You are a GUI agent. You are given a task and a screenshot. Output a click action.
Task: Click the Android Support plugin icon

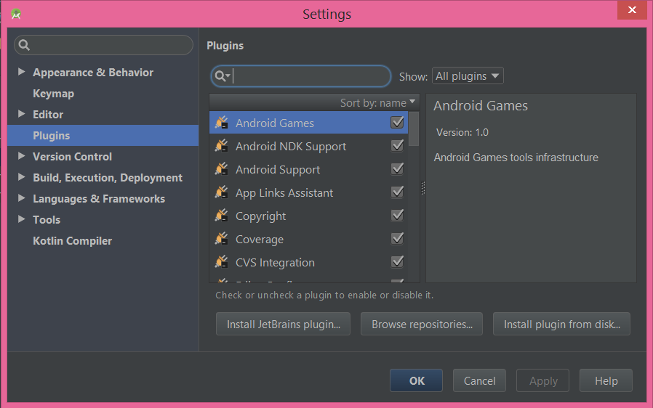pos(222,169)
